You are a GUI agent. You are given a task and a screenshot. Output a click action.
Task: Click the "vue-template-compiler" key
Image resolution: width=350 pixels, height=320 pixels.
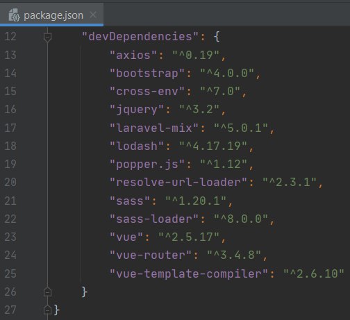pyautogui.click(x=189, y=273)
